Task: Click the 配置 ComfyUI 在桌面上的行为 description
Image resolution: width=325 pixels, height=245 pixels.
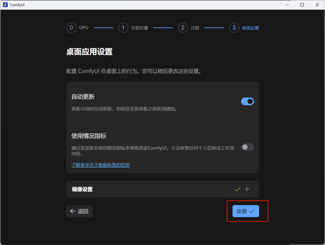Action: click(134, 71)
